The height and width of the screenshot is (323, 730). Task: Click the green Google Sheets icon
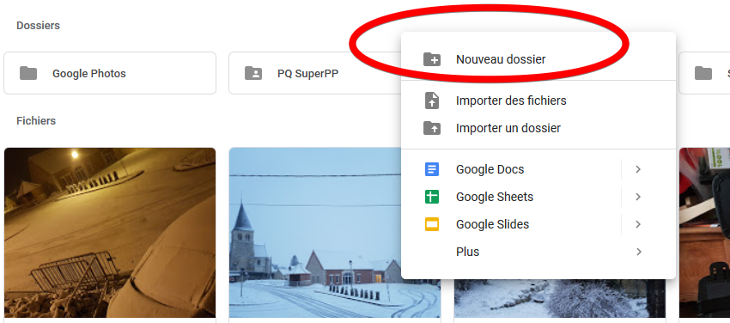tap(432, 197)
